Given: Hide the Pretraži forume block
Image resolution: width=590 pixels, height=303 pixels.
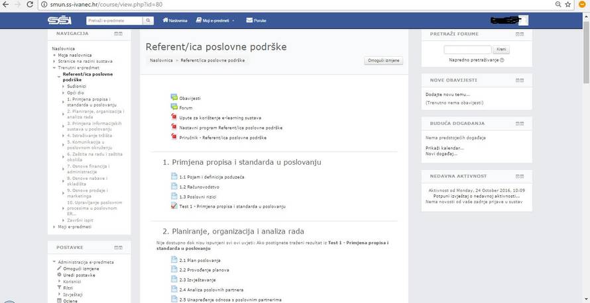Looking at the screenshot, I should (x=517, y=34).
